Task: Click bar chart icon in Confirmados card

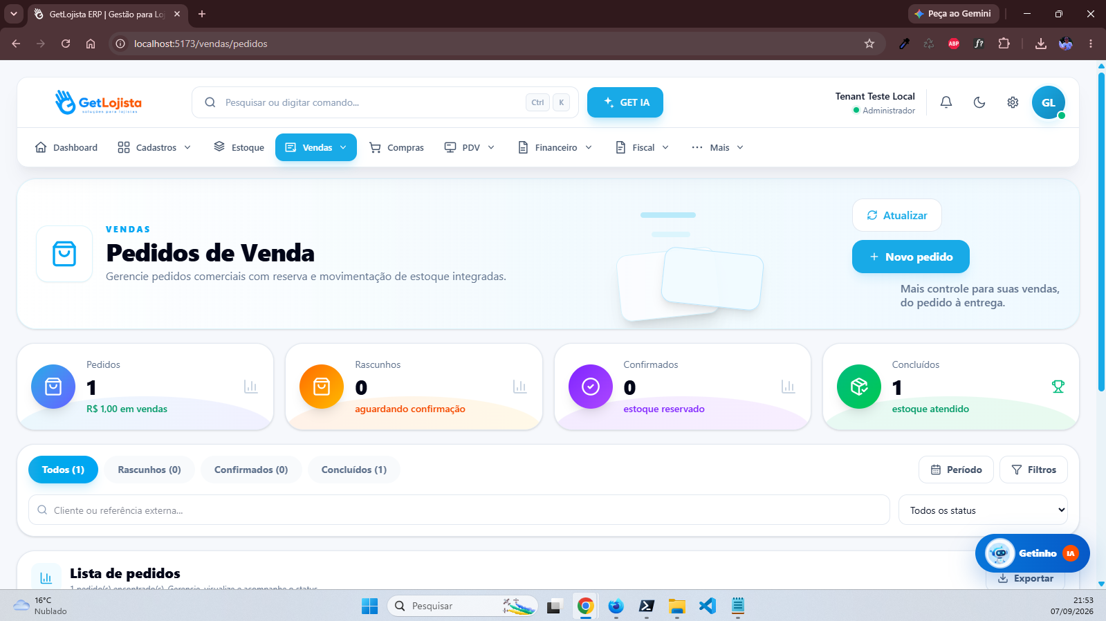Action: pos(789,387)
